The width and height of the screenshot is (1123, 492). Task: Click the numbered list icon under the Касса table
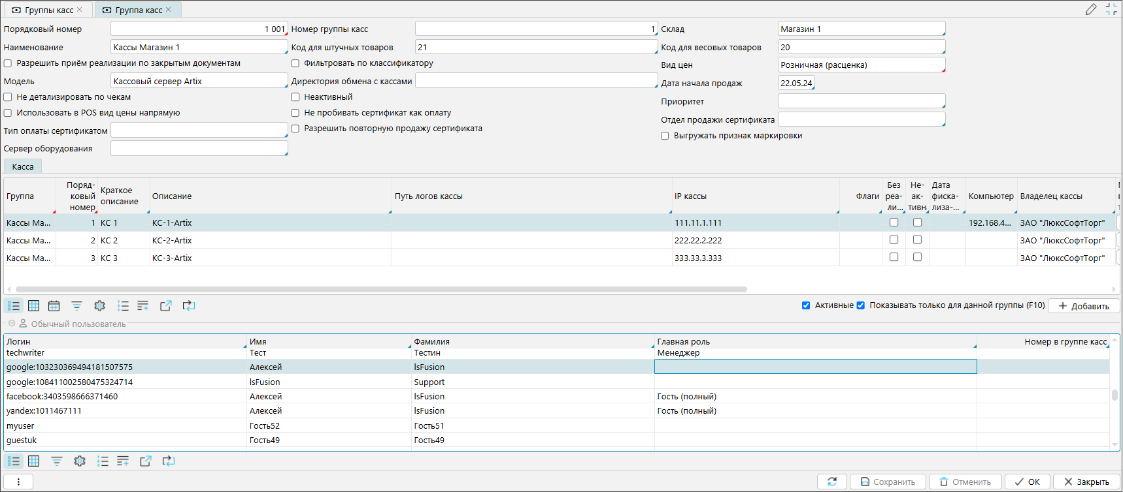tap(123, 306)
